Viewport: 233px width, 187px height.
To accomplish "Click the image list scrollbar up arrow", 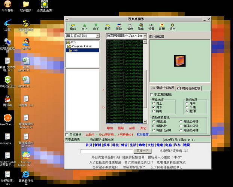I will (145, 42).
